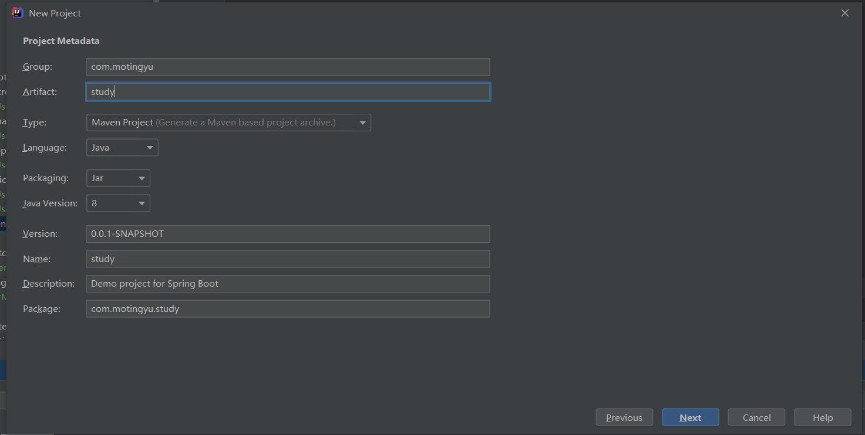Open the Type dropdown for Maven Project
The height and width of the screenshot is (435, 865).
pyautogui.click(x=228, y=123)
